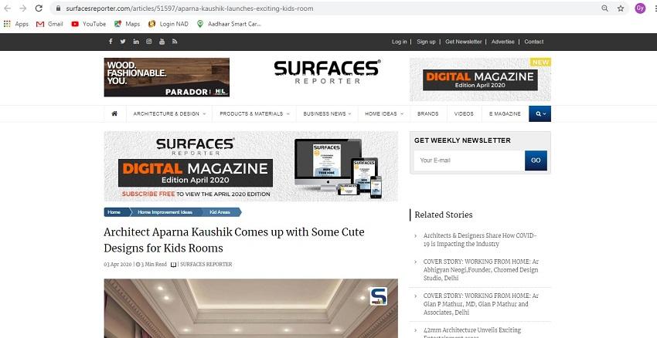Open the large Digital Magazine subscribe banner
Viewport: 657px width, 338px height.
coord(251,166)
